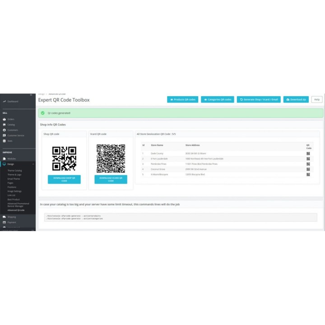This screenshot has width=325, height=325.
Task: Click the Dade County store name
Action: click(x=157, y=153)
